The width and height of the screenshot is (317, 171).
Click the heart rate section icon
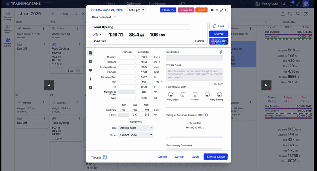[x=90, y=70]
